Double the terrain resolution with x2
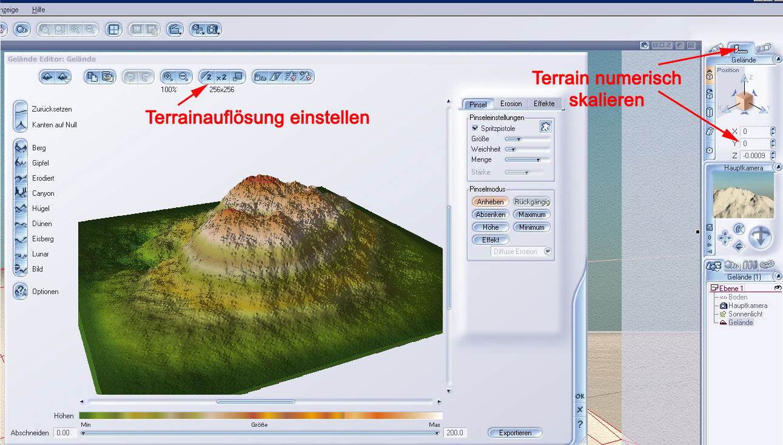This screenshot has width=783, height=445. [x=221, y=77]
